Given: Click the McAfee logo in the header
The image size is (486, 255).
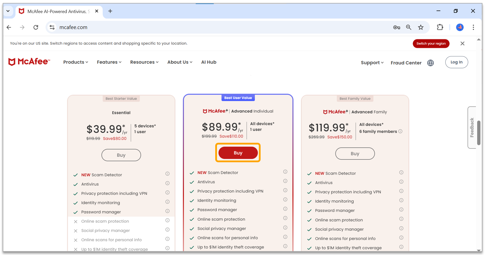Looking at the screenshot, I should click(29, 62).
